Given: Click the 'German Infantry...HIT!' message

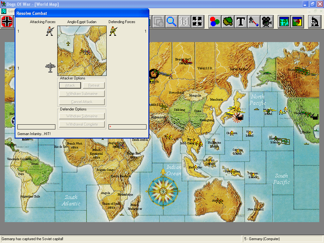Looking at the screenshot, I should (x=34, y=134).
